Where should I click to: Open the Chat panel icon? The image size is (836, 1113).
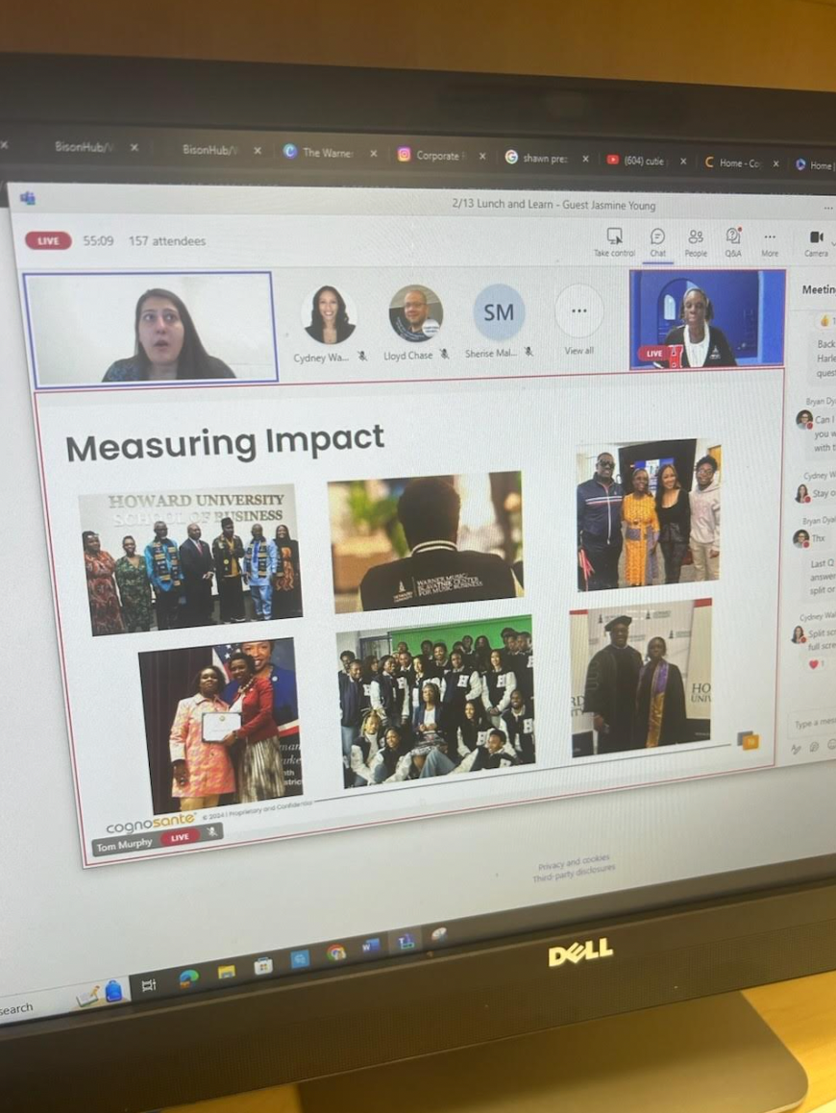click(658, 242)
